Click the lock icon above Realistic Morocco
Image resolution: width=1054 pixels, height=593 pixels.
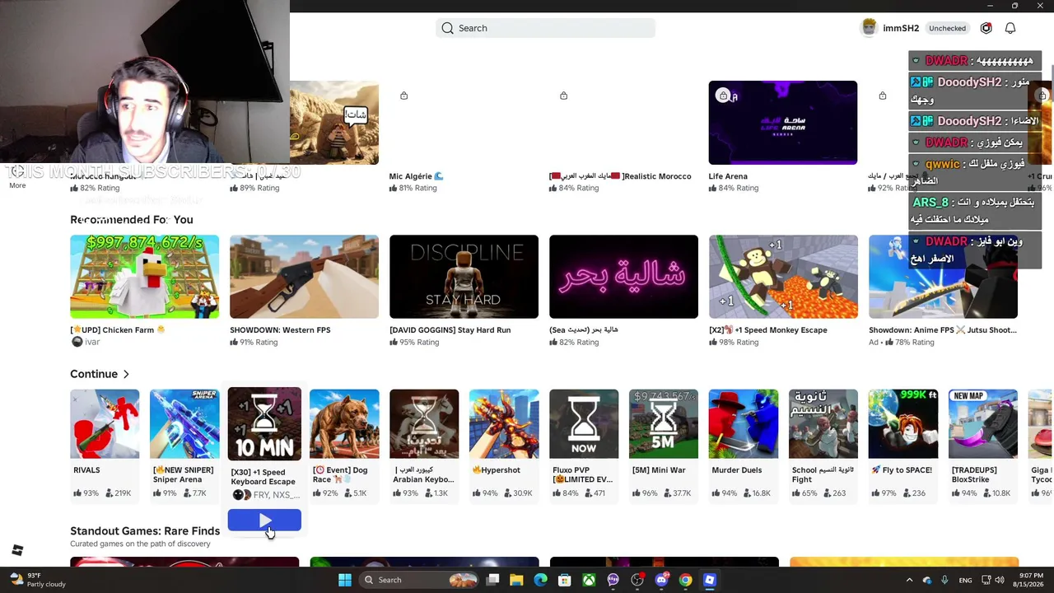(563, 96)
